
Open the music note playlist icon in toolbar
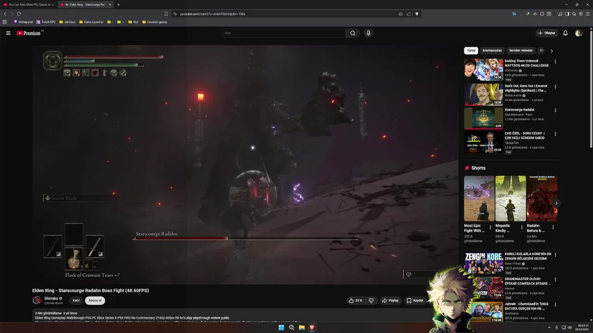560,14
